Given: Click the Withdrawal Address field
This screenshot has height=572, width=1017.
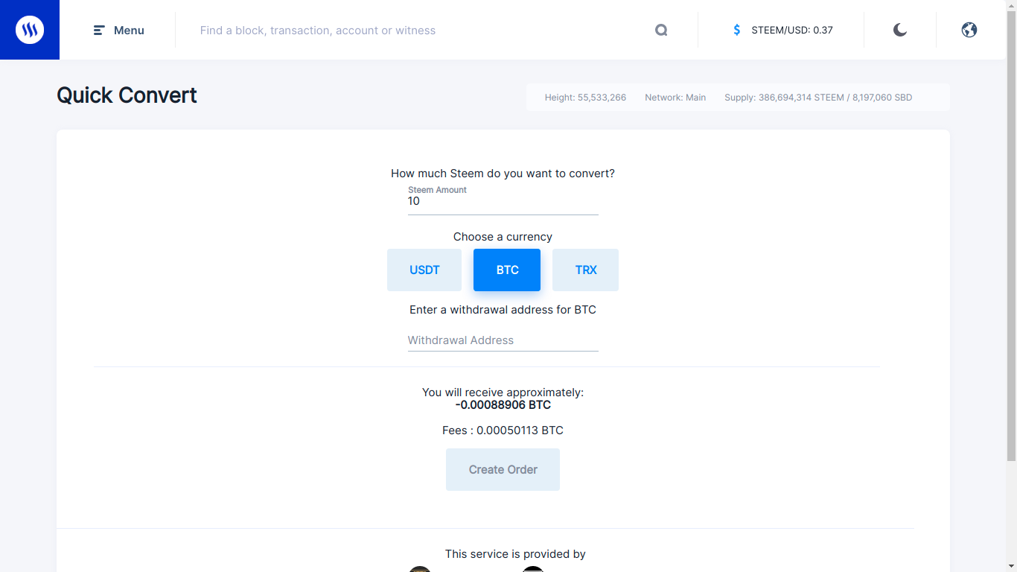Looking at the screenshot, I should coord(503,340).
